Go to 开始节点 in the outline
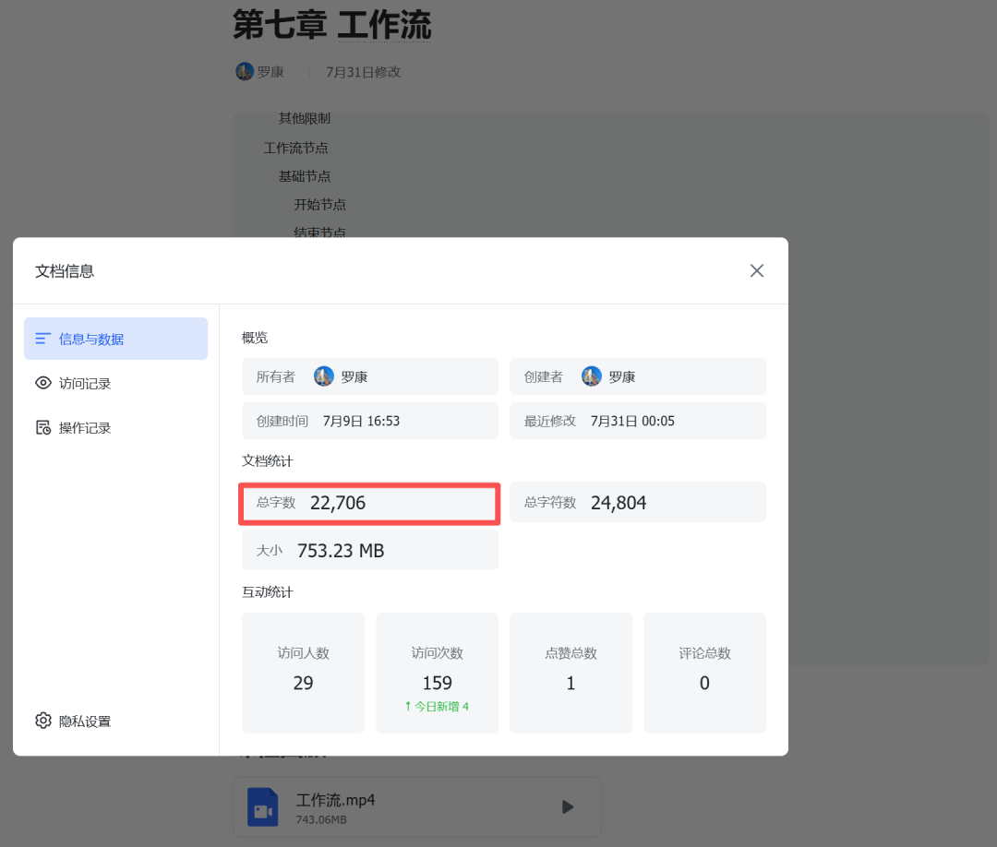This screenshot has width=997, height=847. 319,205
